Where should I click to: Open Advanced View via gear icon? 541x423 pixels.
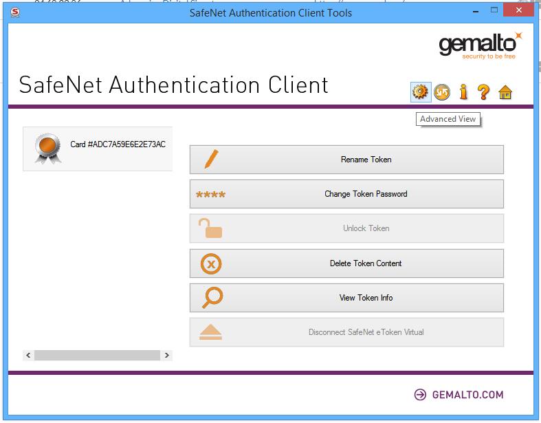421,92
